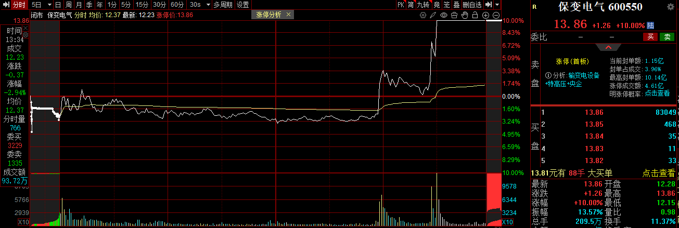
Task: Select the hand pan tool icon
Action: 465,15
